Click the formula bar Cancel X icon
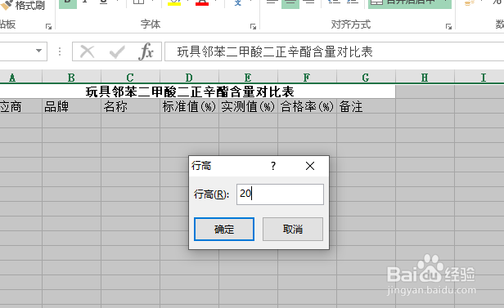 [87, 51]
